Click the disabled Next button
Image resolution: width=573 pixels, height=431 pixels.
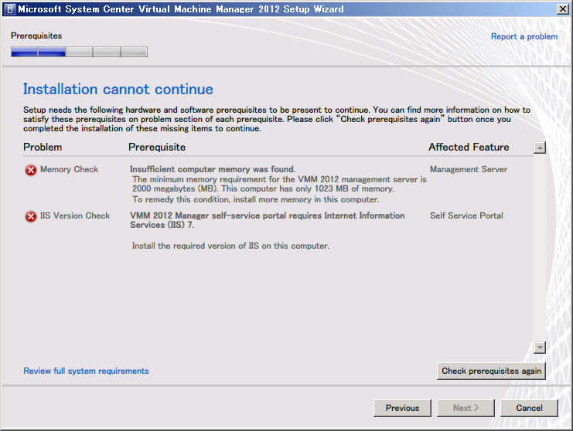(x=466, y=408)
